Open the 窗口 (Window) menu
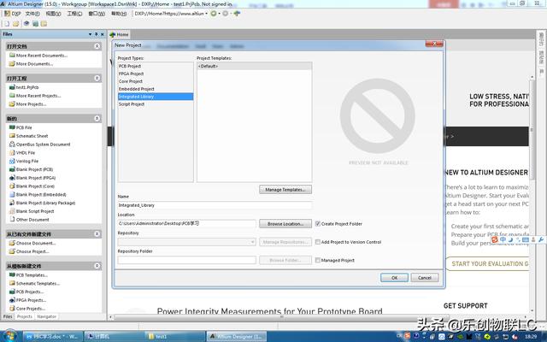The height and width of the screenshot is (342, 547). (97, 14)
